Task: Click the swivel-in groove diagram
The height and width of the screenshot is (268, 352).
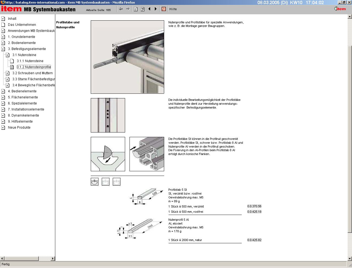Action: [108, 154]
